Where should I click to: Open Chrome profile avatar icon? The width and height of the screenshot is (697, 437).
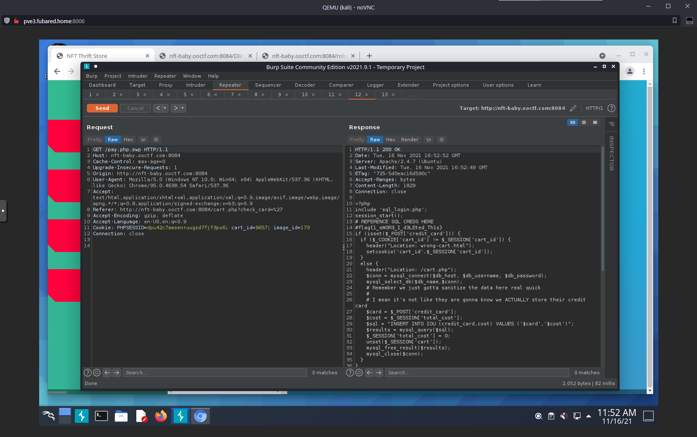click(630, 71)
